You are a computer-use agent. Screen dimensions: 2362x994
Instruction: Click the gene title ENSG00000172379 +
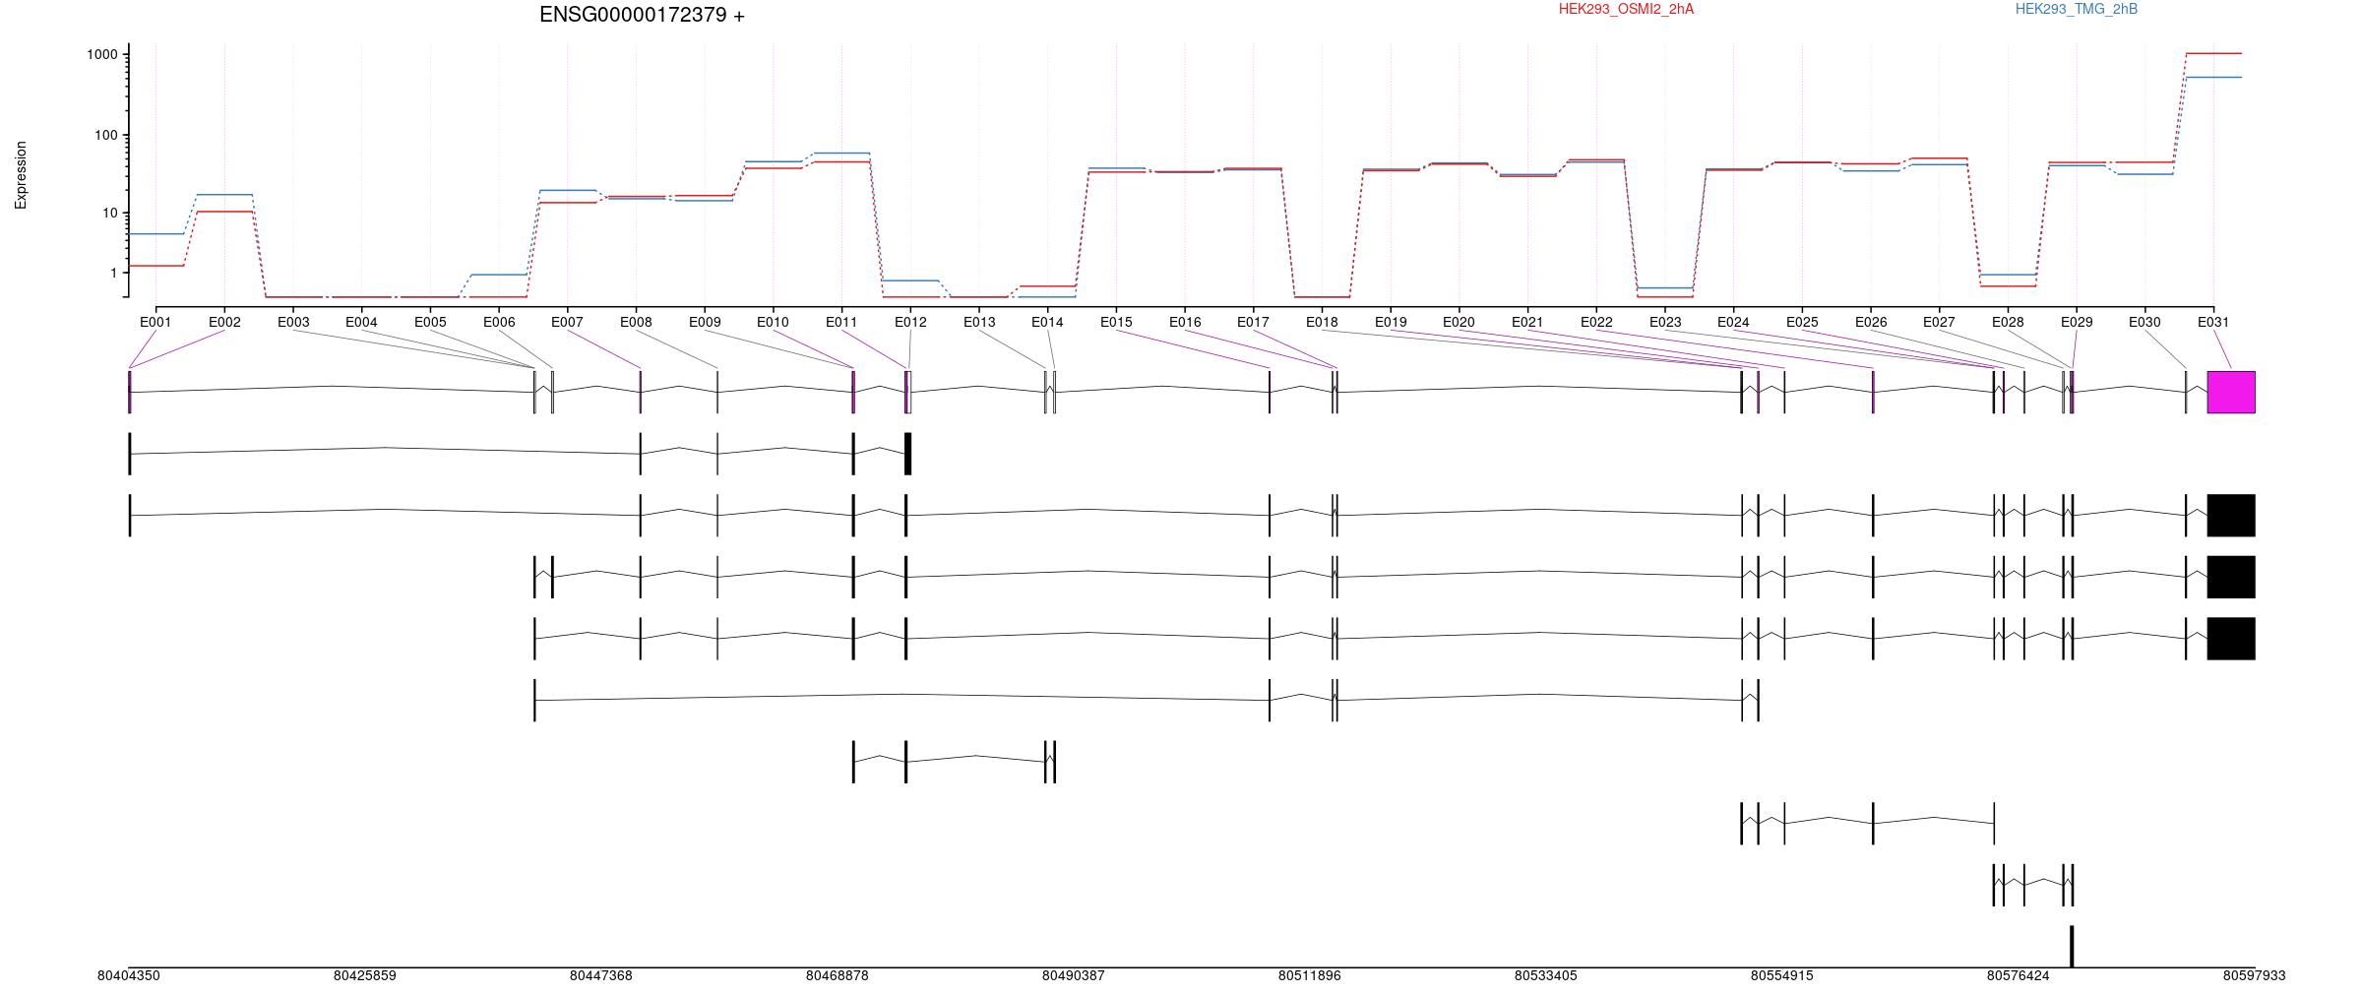click(642, 15)
